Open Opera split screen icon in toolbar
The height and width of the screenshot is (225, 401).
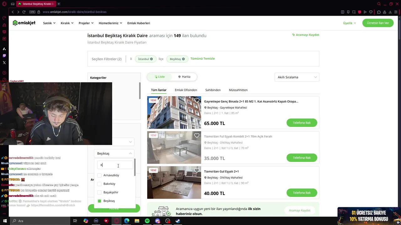[x=342, y=12]
